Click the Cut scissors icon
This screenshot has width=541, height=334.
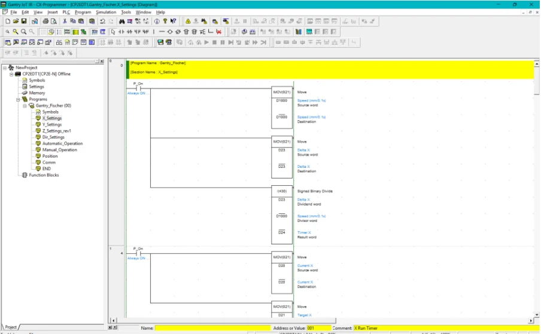point(65,22)
